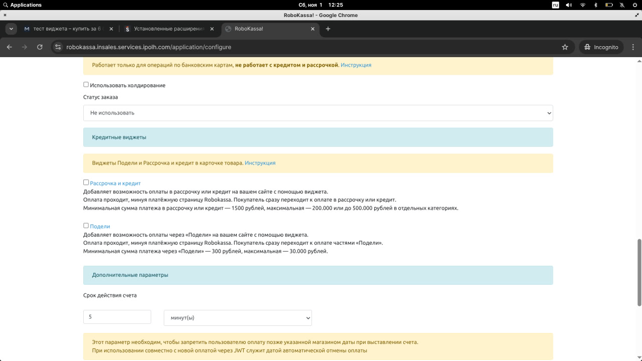Click the browser back arrow
Screen dimensions: 642x361
click(x=9, y=47)
